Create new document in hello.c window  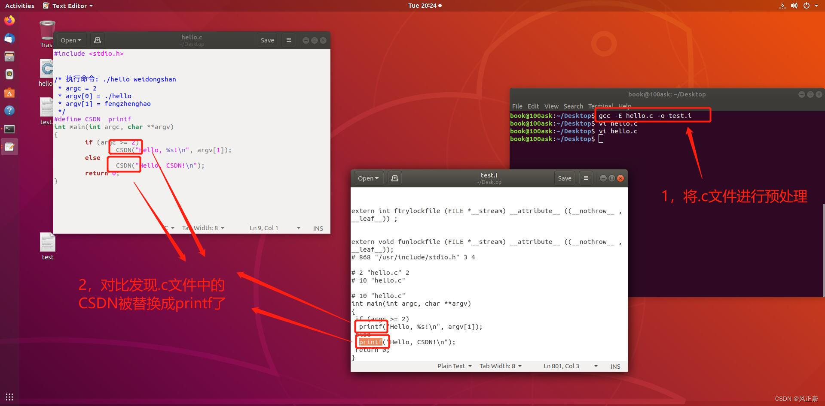[x=98, y=40]
